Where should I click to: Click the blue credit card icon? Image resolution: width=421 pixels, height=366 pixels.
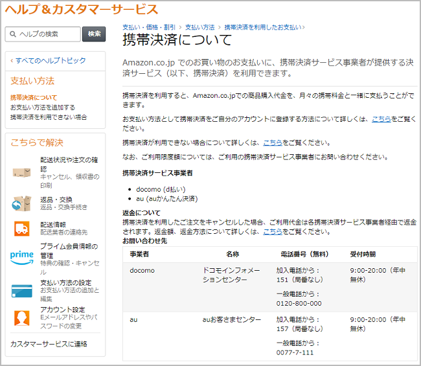(22, 291)
